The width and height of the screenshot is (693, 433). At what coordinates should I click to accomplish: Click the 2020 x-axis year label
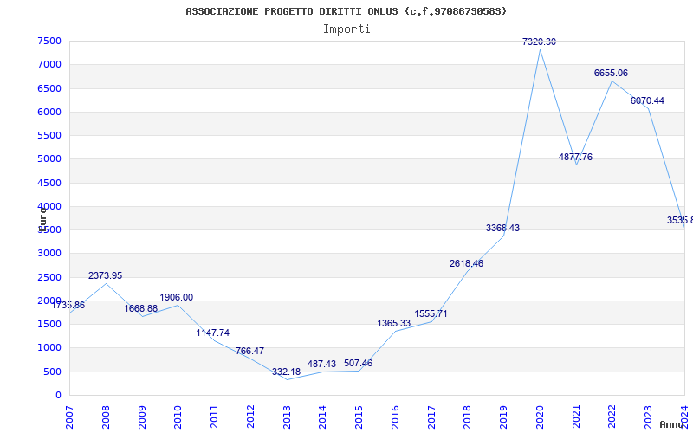tap(540, 417)
